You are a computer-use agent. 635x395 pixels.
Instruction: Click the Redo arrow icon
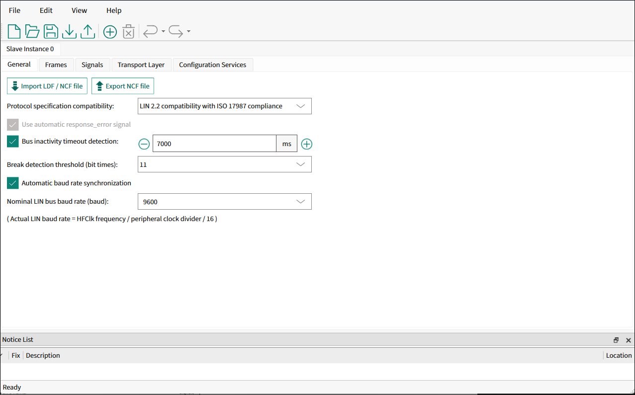[x=176, y=31]
